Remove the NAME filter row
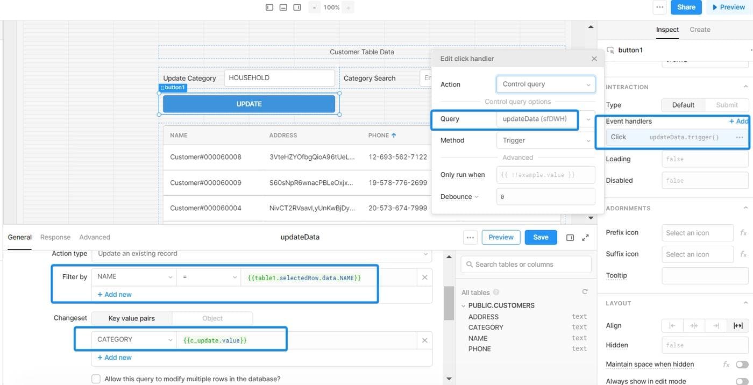This screenshot has height=385, width=753. (x=424, y=277)
